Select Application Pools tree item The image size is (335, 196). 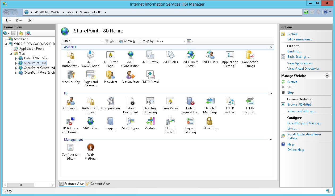point(31,49)
